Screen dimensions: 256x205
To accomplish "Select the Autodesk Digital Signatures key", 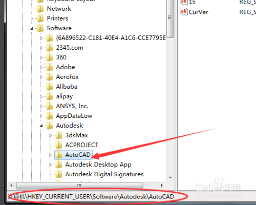I will click(104, 174).
